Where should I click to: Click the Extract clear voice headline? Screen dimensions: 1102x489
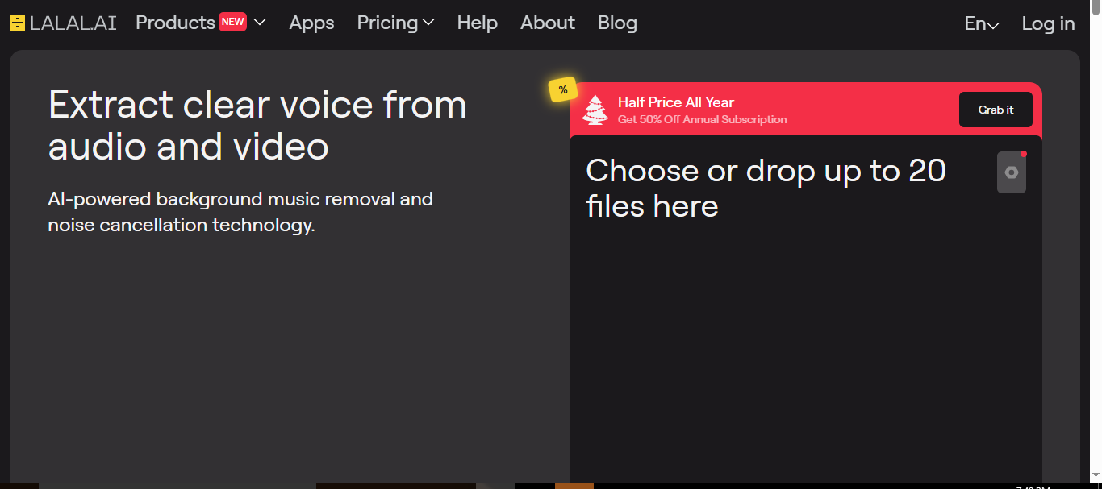click(257, 126)
